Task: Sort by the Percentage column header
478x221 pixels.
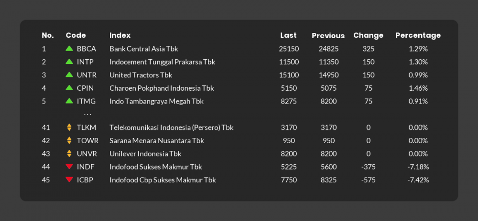Action: click(x=418, y=35)
